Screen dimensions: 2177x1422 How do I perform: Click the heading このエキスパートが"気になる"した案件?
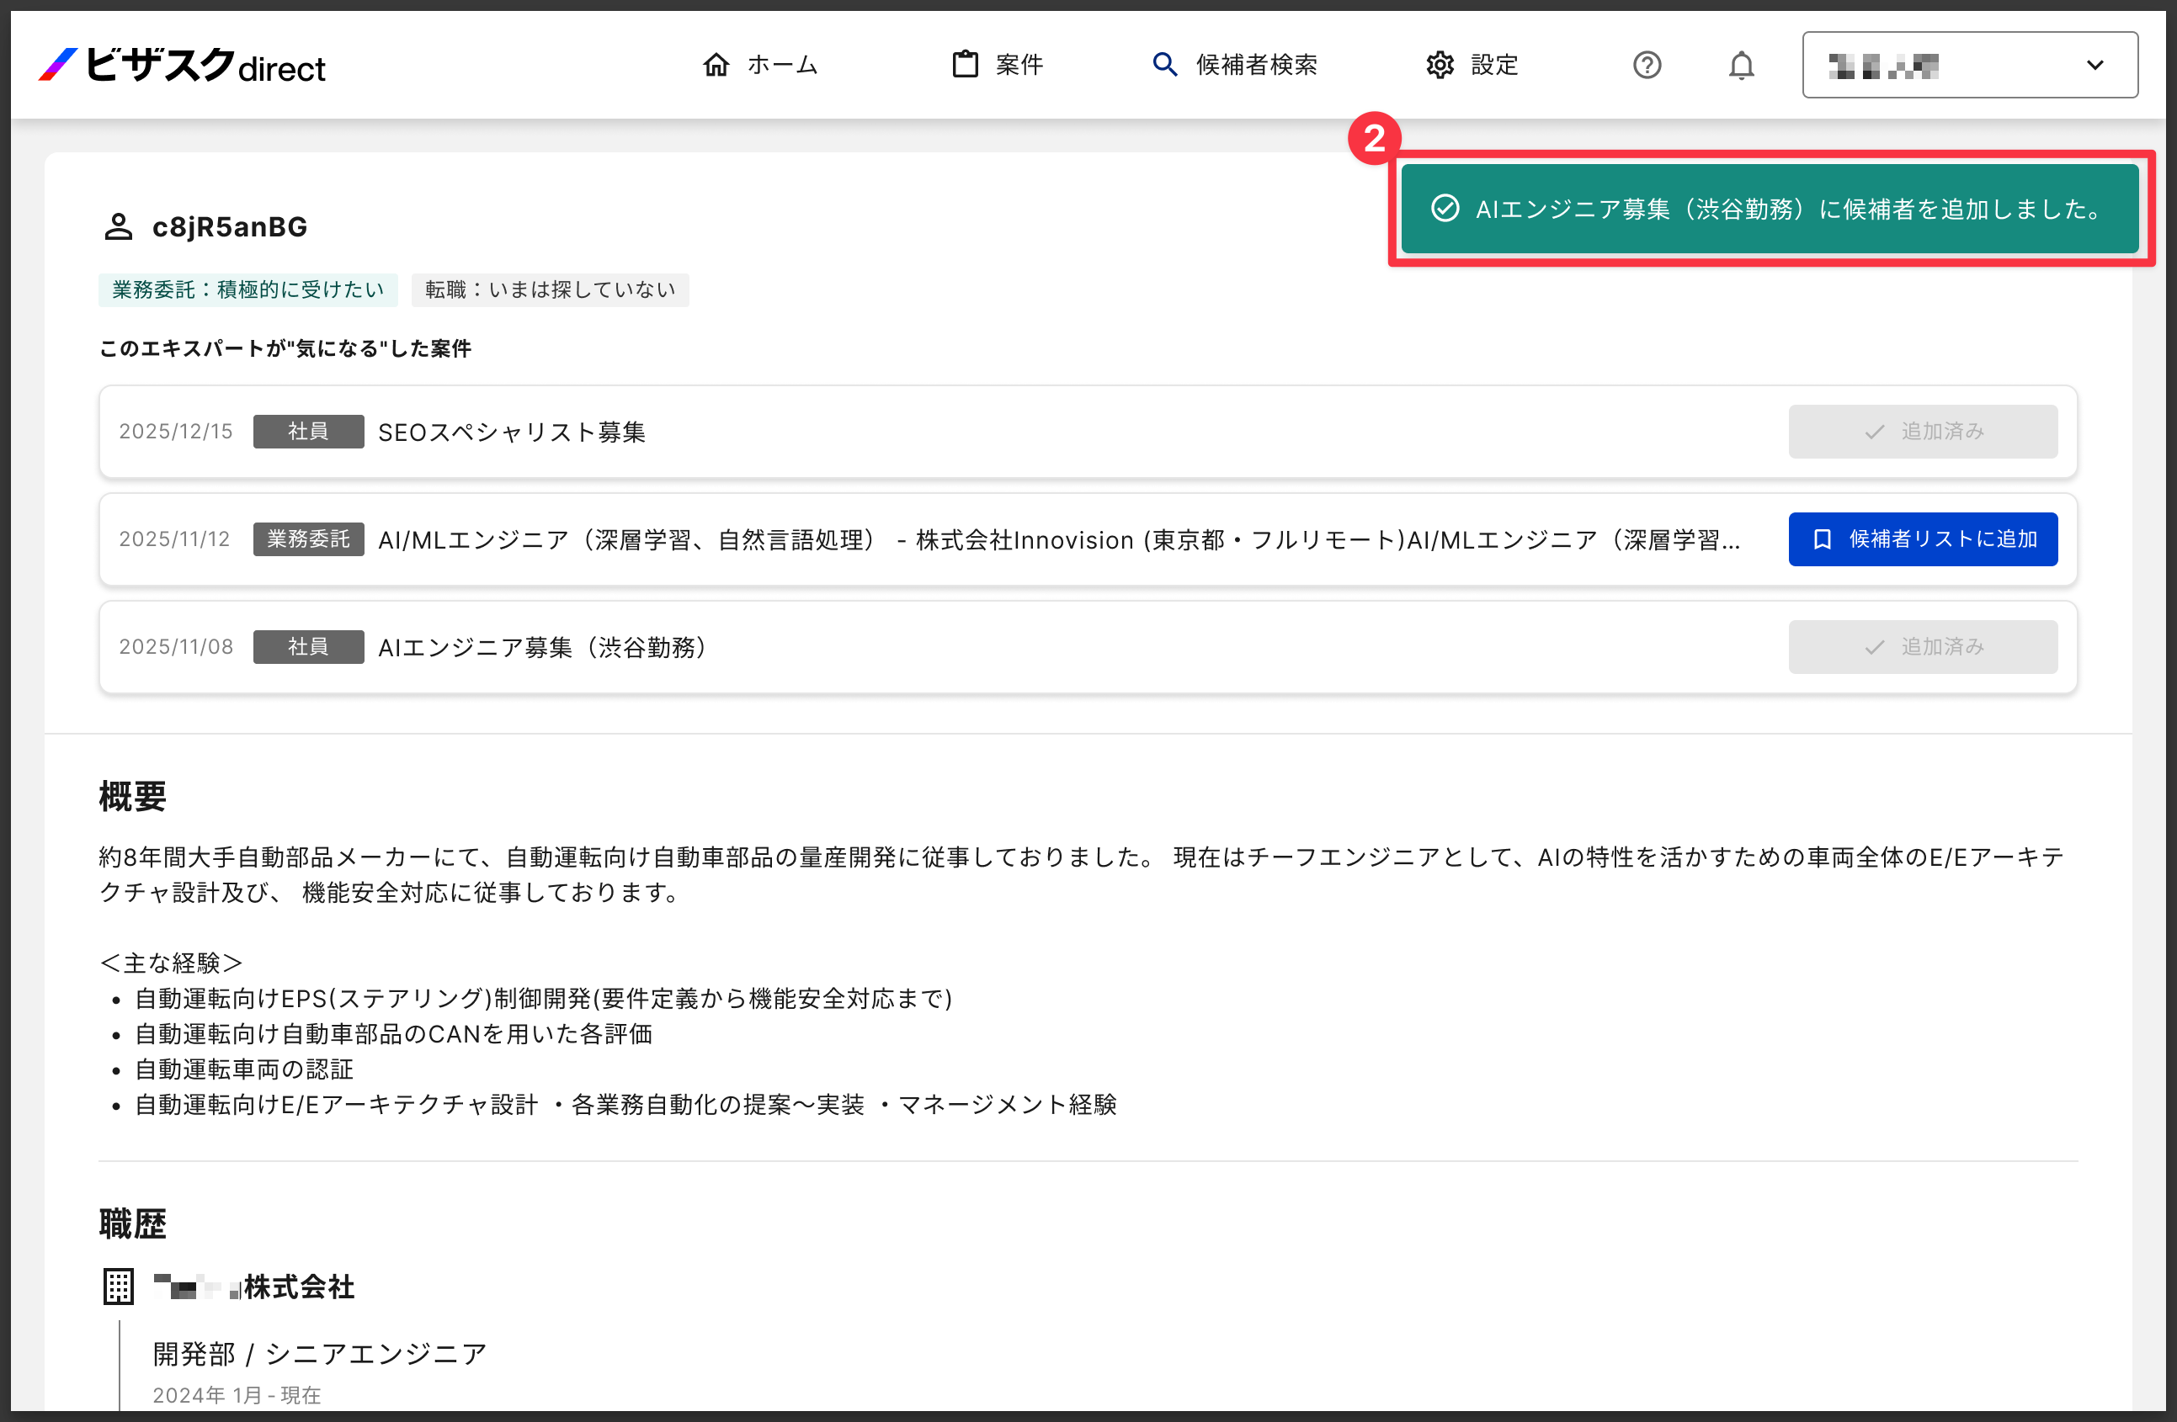click(285, 348)
